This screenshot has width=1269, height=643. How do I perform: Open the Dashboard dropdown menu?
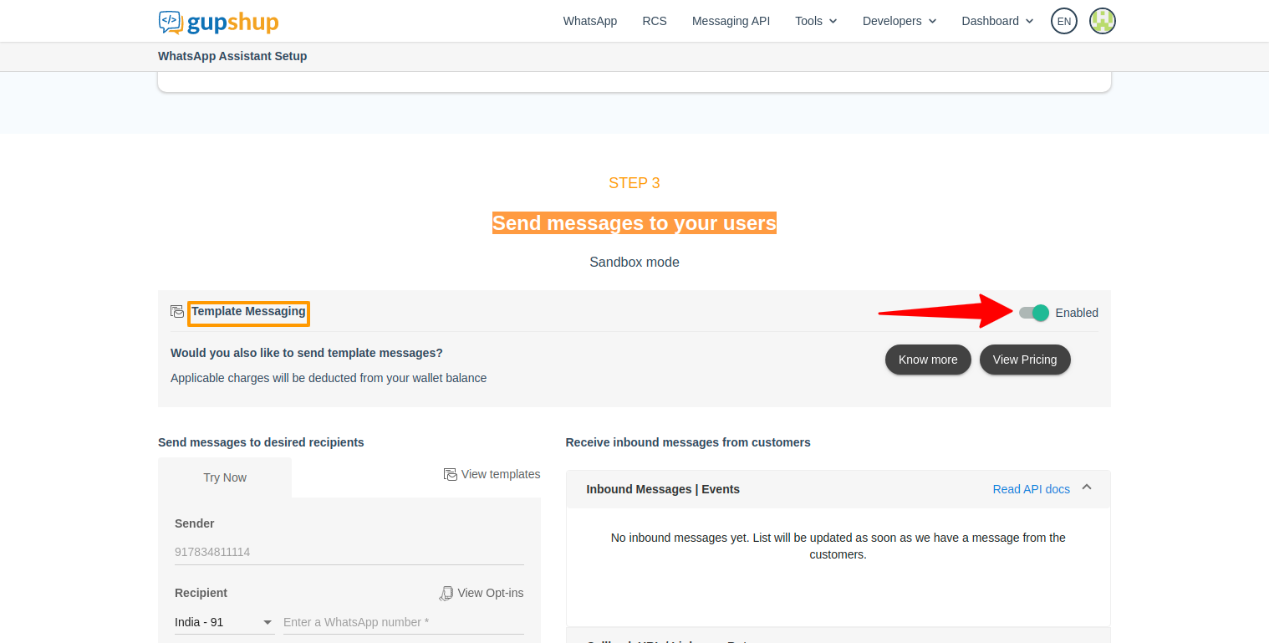[997, 21]
